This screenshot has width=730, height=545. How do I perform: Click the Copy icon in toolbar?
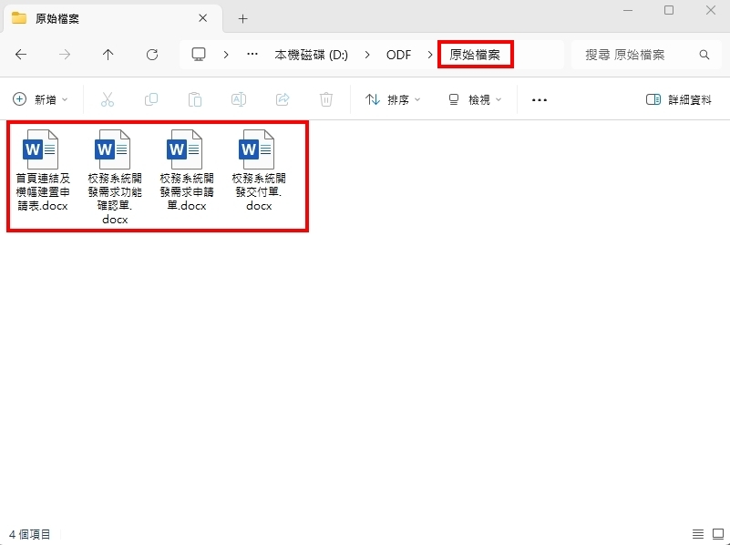point(151,99)
